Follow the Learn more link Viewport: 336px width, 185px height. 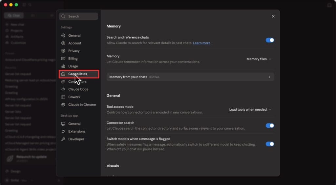pos(201,43)
